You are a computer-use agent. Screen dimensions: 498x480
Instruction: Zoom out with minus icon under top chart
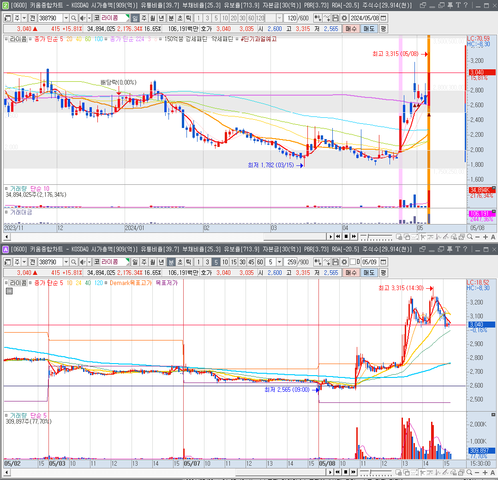point(477,237)
